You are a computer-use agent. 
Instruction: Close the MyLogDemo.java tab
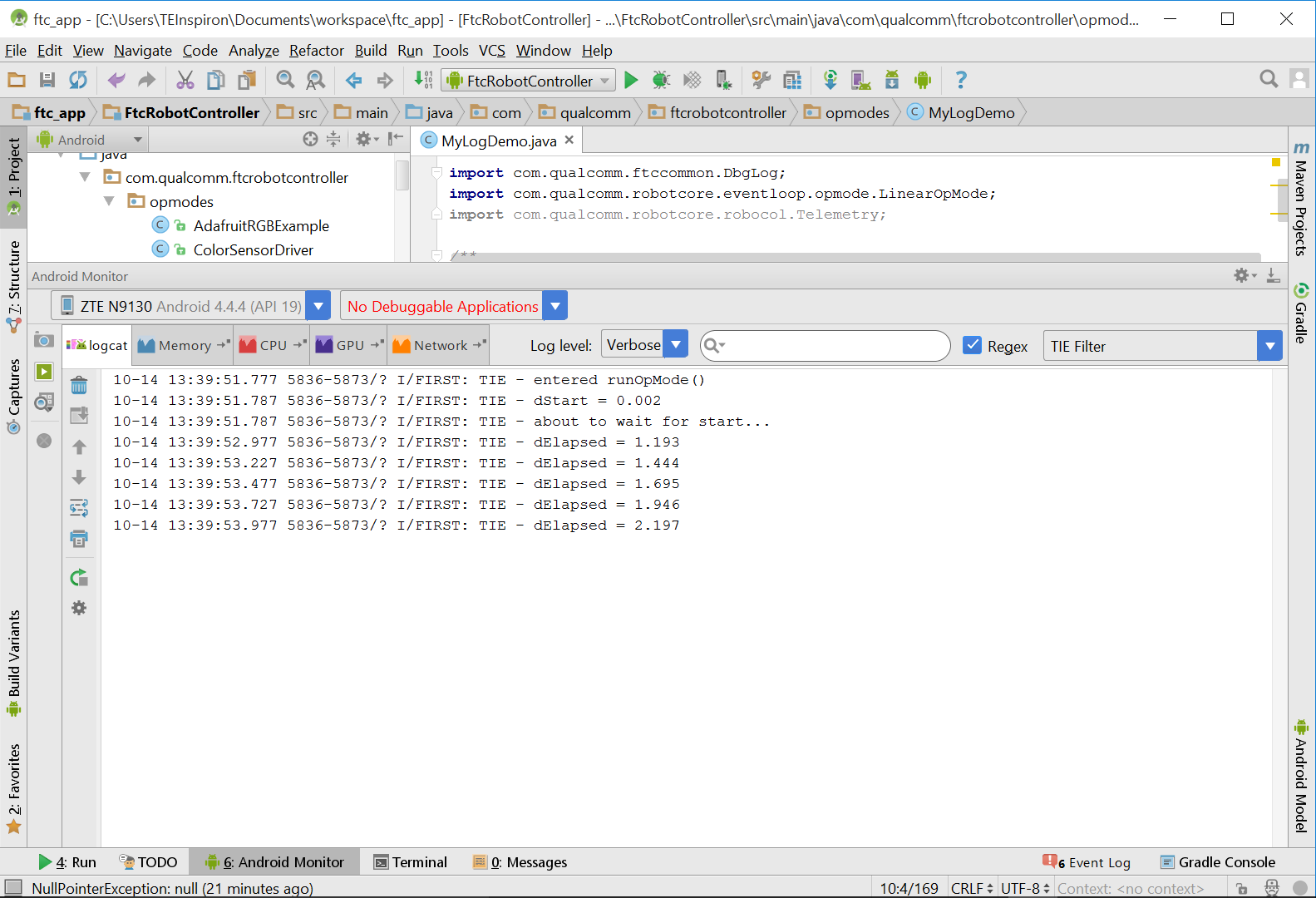(569, 140)
